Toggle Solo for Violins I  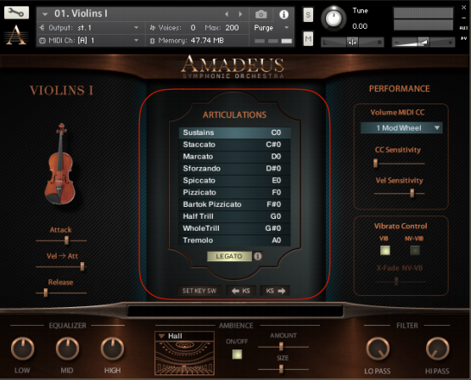(x=308, y=14)
